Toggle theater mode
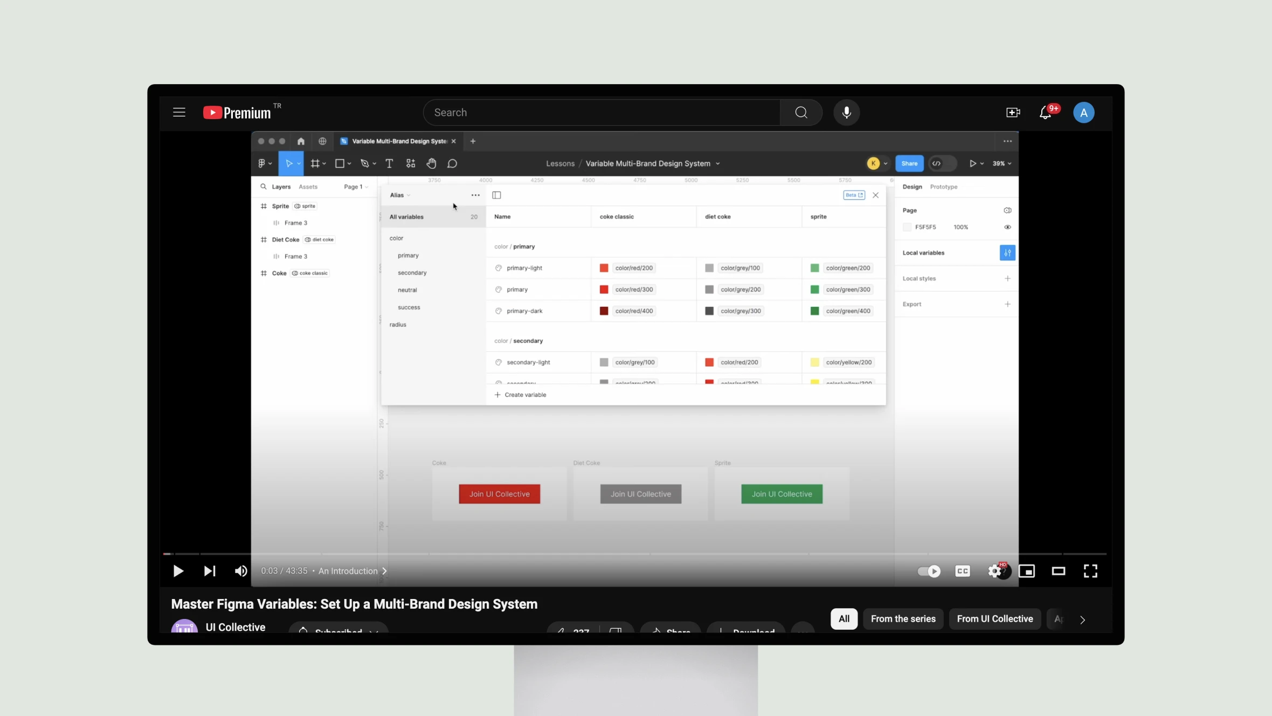 click(1059, 570)
